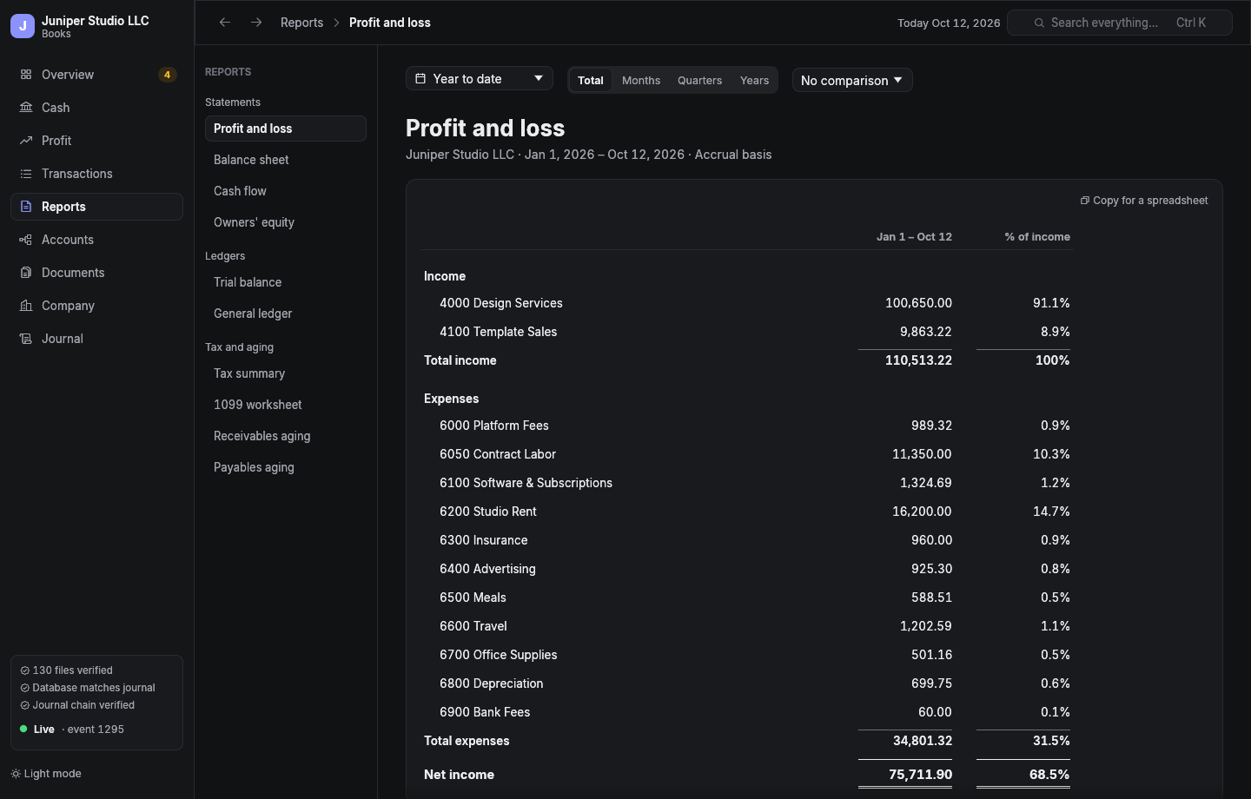Open 6050 Contract Labor account row
This screenshot has width=1251, height=799.
point(747,454)
